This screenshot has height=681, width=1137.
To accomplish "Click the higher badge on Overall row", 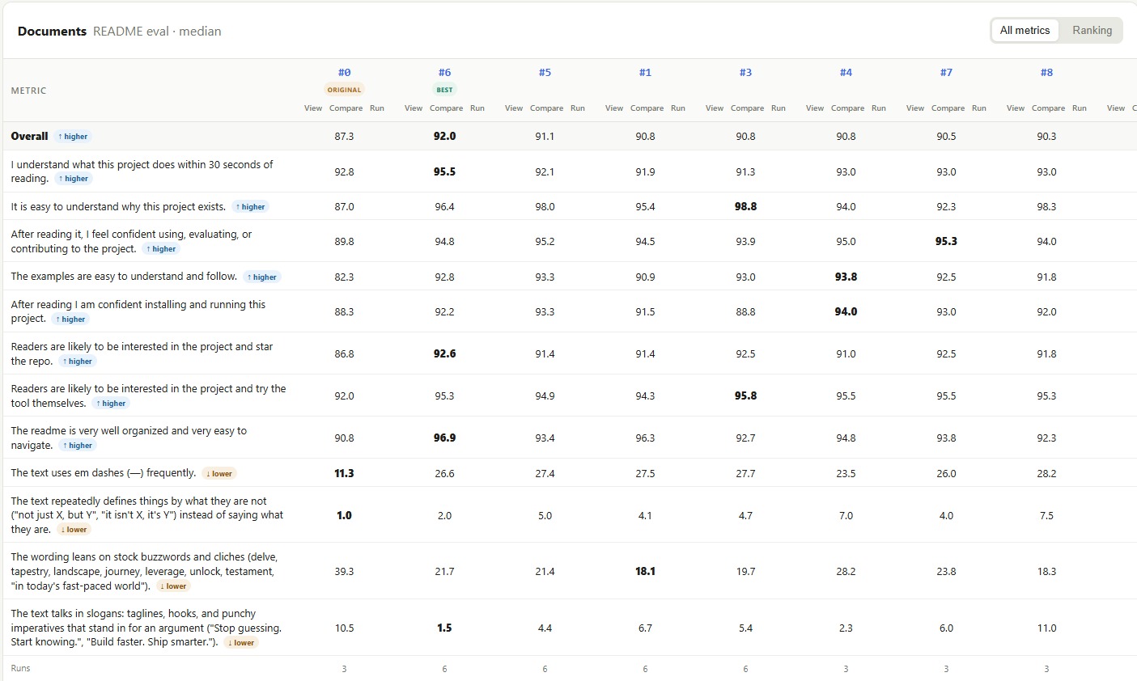I will tap(73, 137).
